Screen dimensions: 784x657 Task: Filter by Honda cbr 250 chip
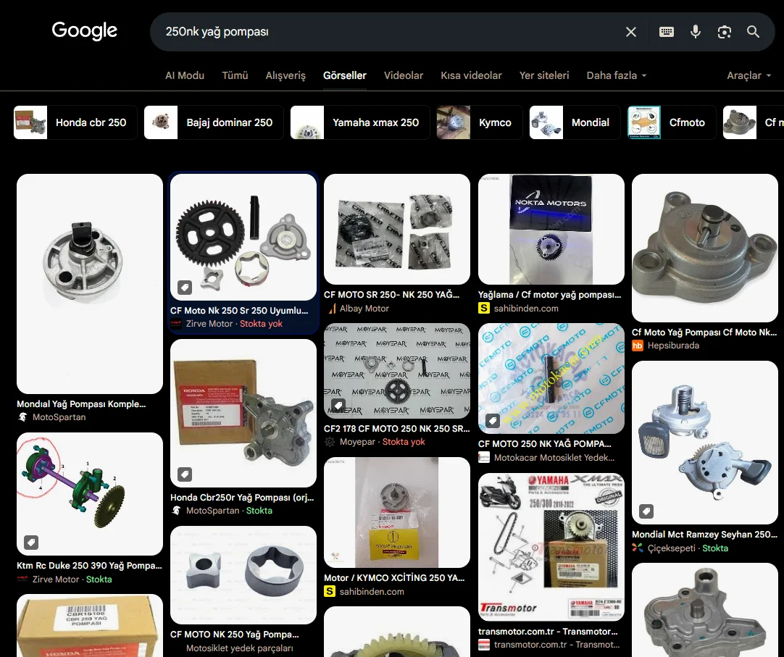pos(75,122)
